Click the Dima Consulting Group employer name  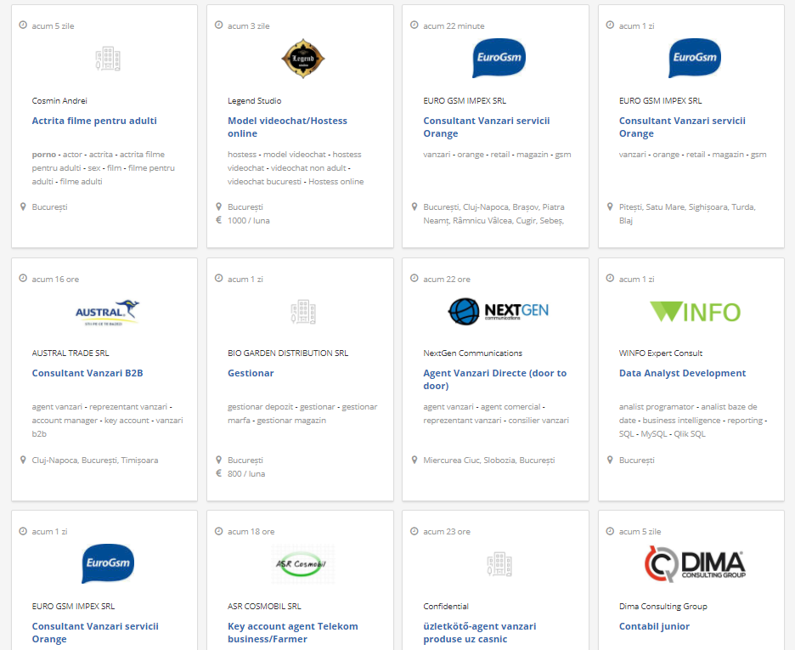click(662, 607)
